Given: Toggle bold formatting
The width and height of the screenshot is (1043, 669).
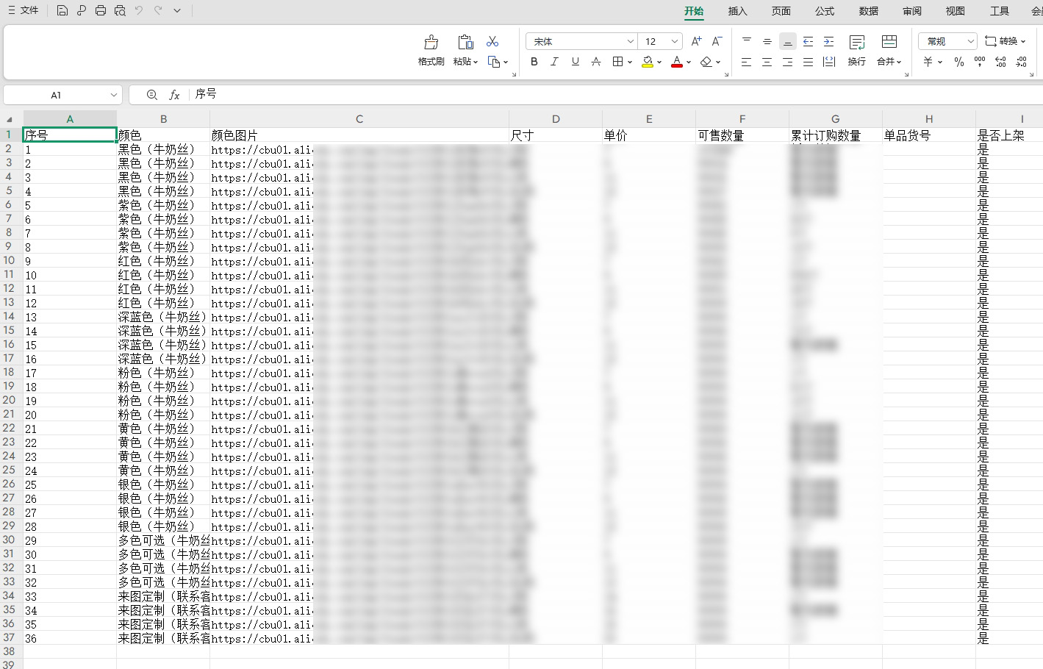Looking at the screenshot, I should click(534, 62).
